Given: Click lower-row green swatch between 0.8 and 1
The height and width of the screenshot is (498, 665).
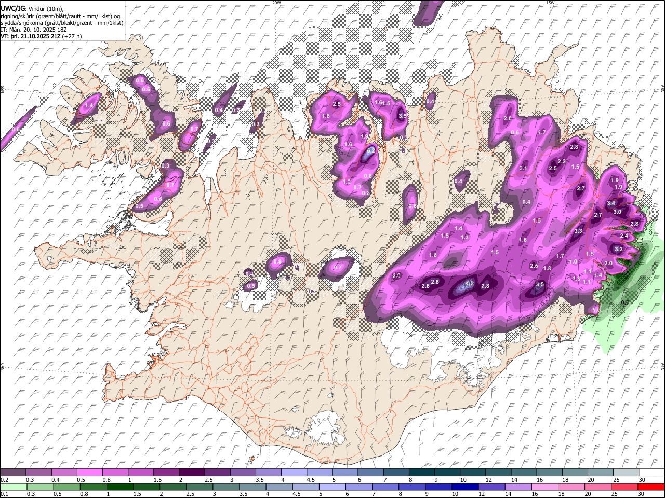Looking at the screenshot, I should (93, 487).
